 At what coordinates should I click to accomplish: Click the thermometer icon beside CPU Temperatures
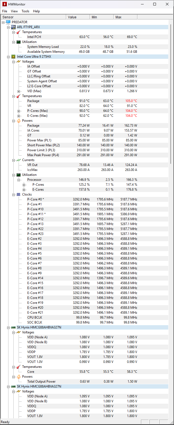[18, 96]
